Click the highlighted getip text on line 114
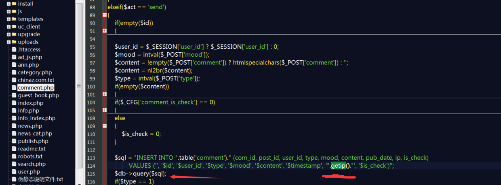 [x=338, y=166]
